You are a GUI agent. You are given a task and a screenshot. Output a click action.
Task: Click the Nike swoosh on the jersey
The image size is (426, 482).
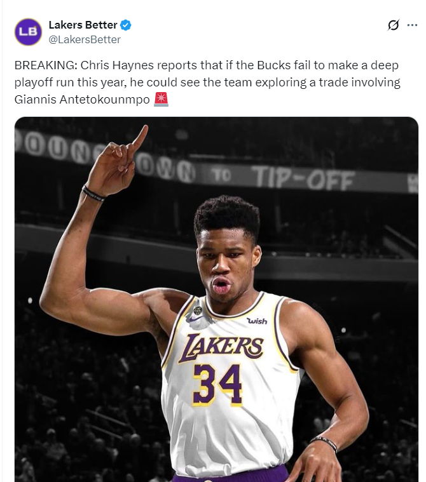click(x=196, y=319)
